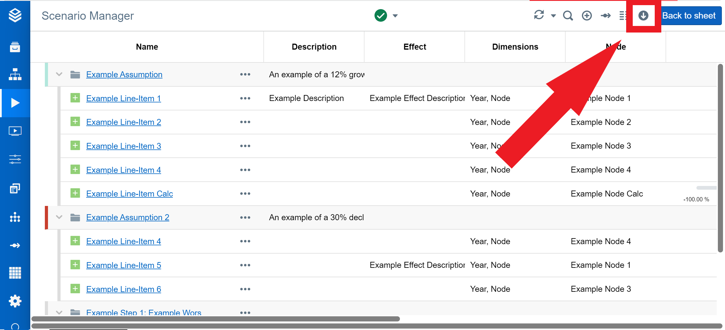This screenshot has width=725, height=330.
Task: Open the three-dot menu for Example Assumption 2
Action: [245, 217]
